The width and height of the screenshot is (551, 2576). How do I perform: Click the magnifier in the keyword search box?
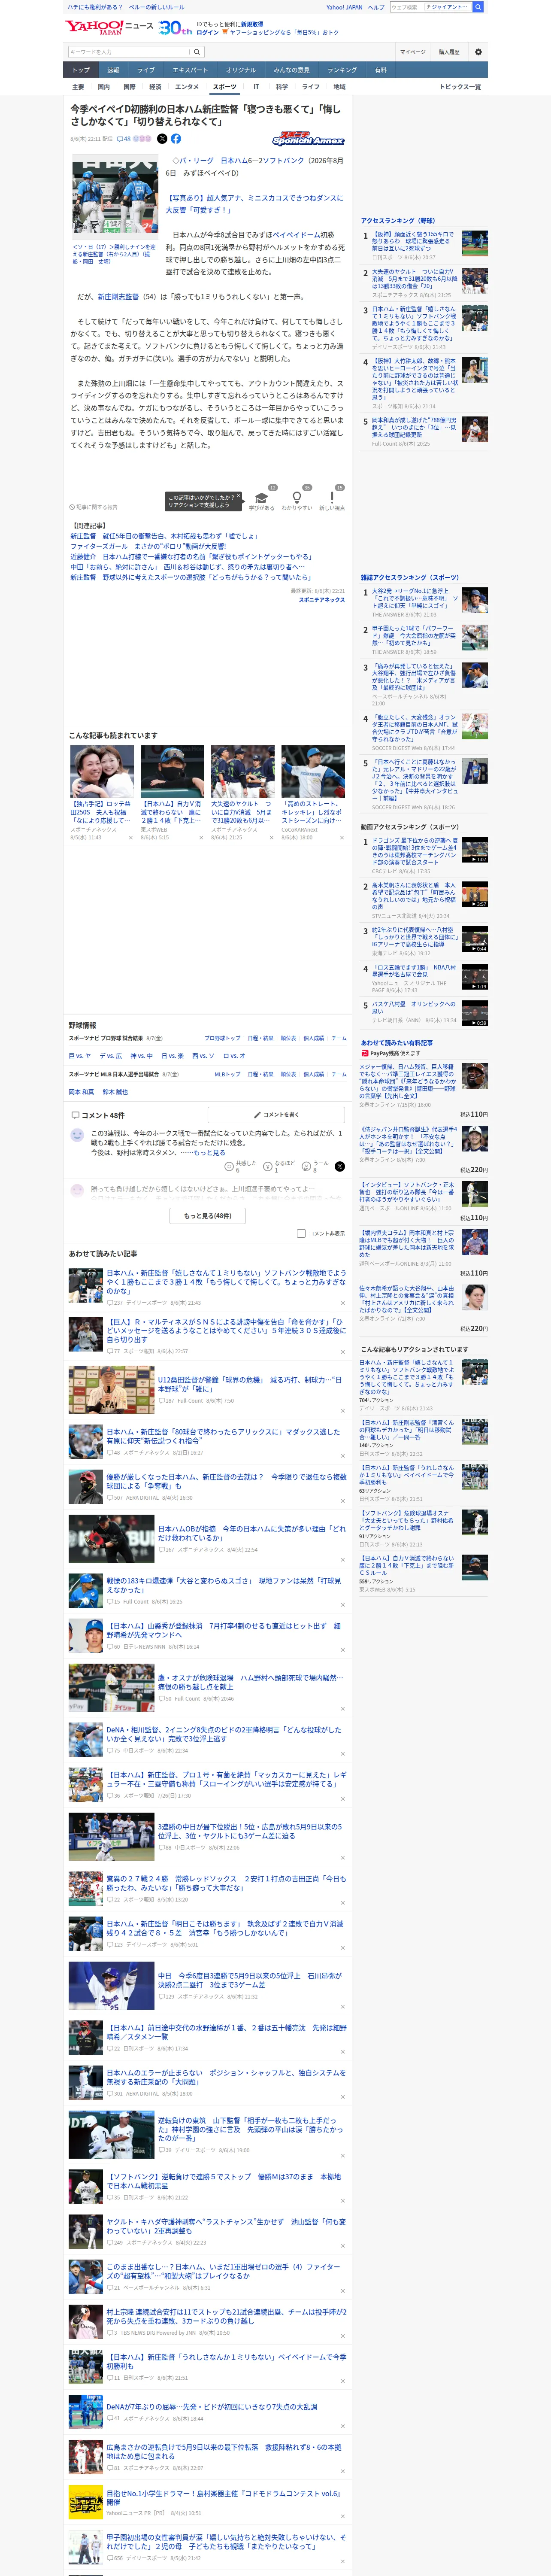[197, 52]
